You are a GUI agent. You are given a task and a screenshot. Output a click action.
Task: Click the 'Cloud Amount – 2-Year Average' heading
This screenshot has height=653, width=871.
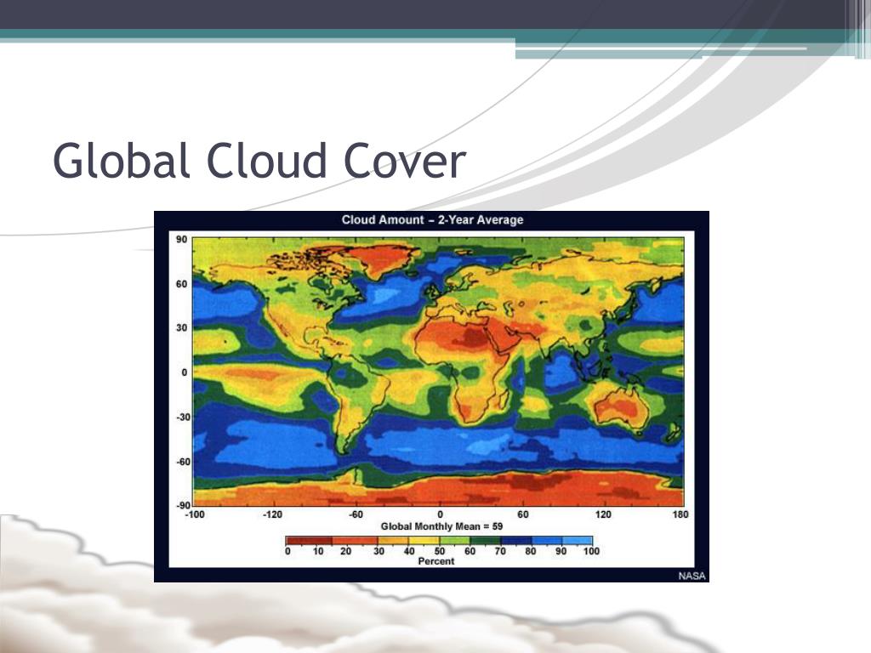coord(432,220)
